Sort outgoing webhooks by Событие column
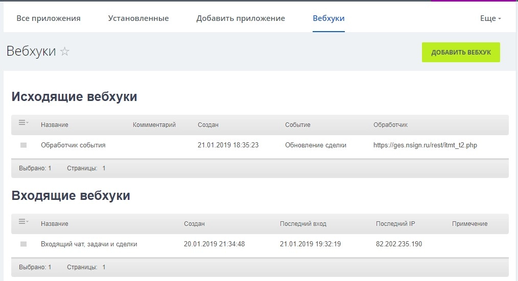The image size is (518, 281). [298, 125]
